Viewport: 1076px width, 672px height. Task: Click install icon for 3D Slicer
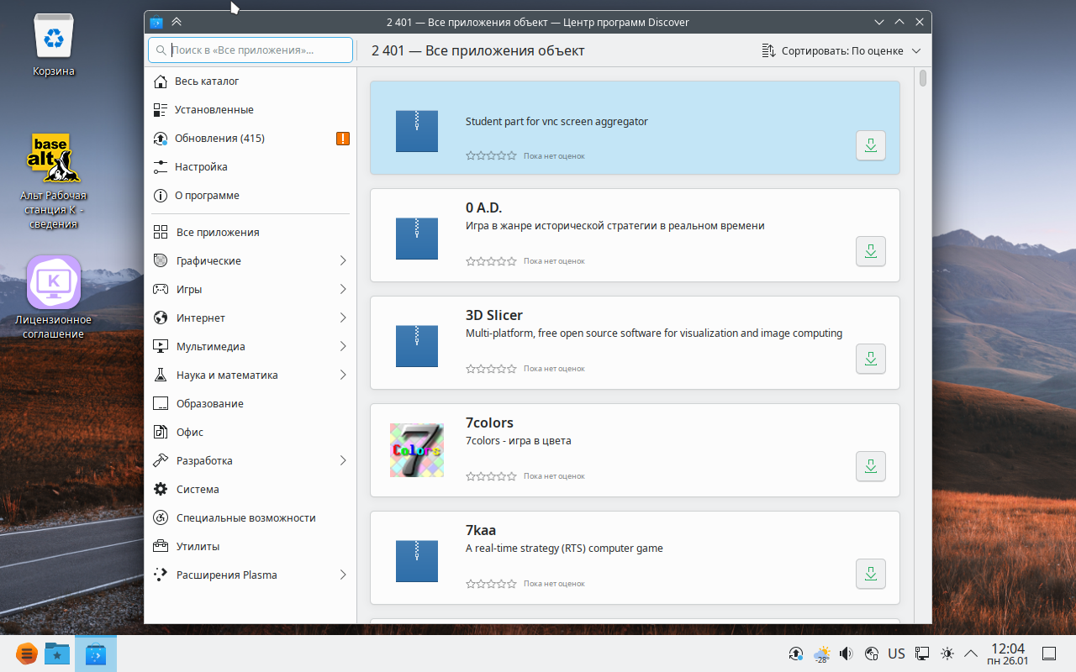(x=870, y=359)
